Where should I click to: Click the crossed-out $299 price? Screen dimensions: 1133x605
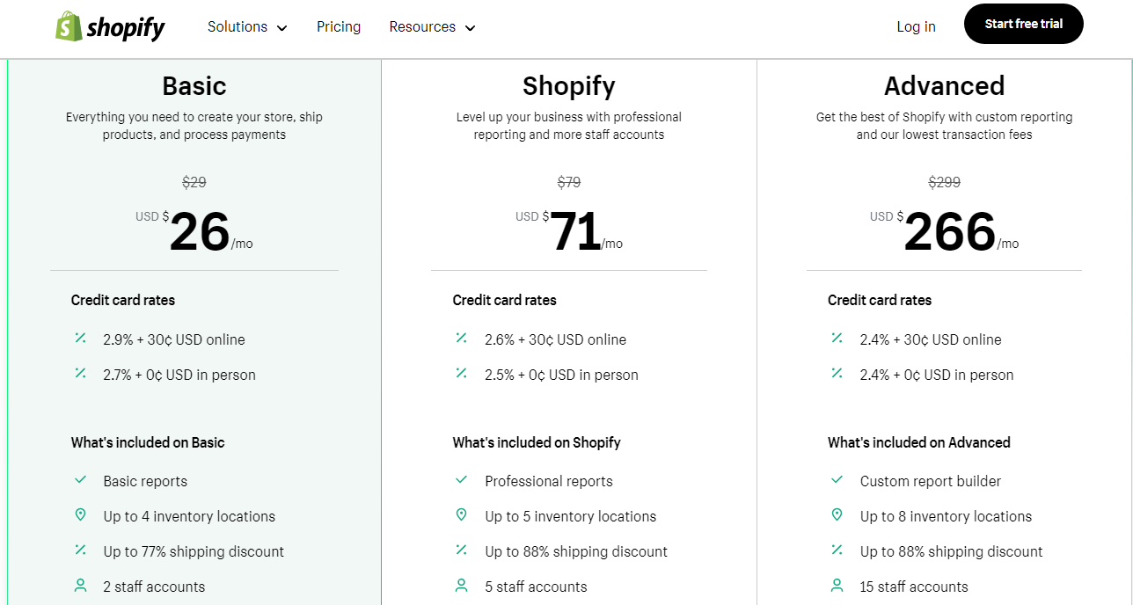945,182
